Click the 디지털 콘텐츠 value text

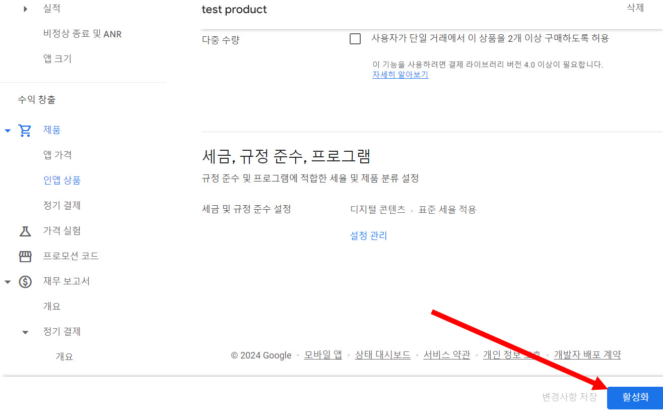(378, 209)
